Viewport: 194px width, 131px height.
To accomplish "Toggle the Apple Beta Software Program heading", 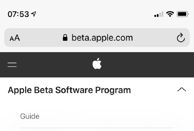I will click(x=69, y=90).
